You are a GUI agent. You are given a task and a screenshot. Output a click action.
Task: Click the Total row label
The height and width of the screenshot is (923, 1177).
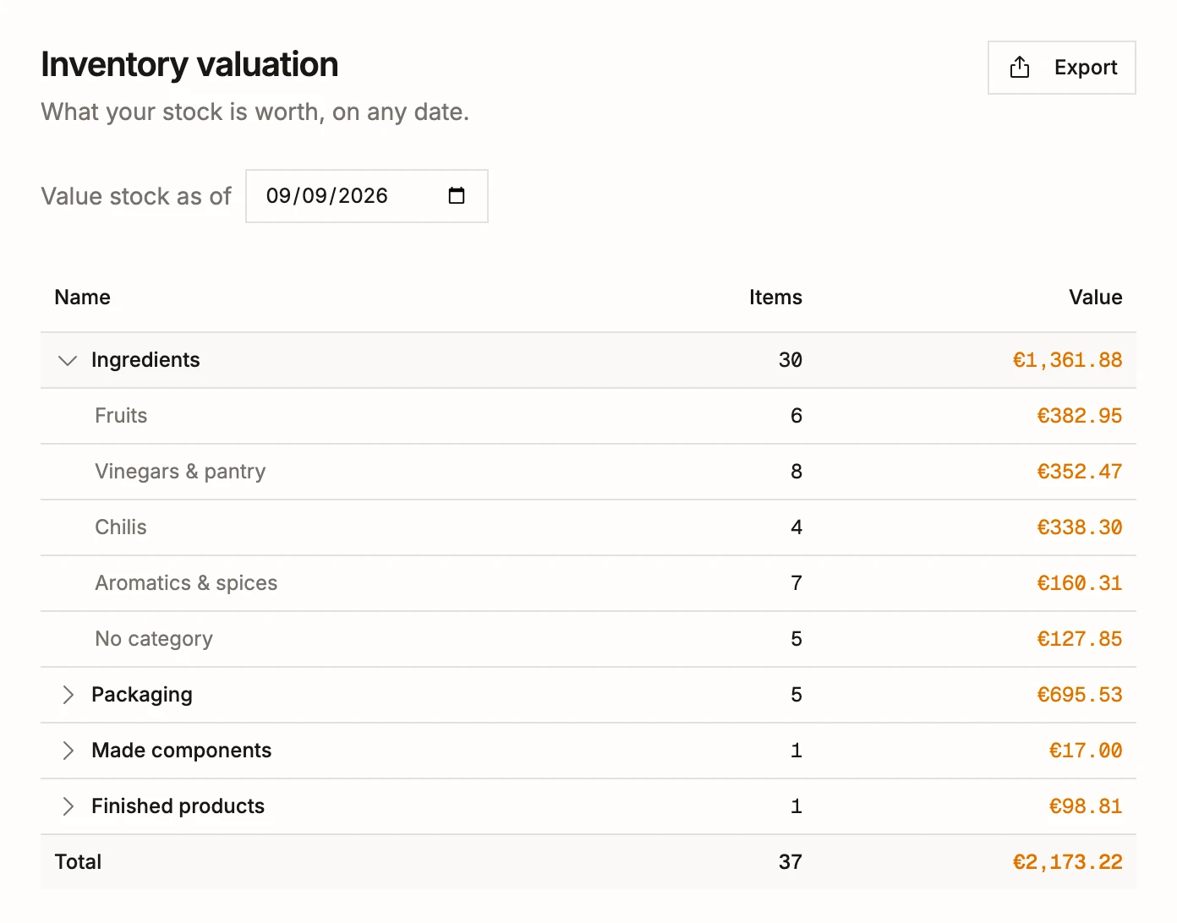point(78,862)
